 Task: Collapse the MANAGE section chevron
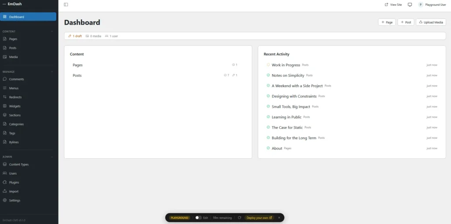[52, 71]
